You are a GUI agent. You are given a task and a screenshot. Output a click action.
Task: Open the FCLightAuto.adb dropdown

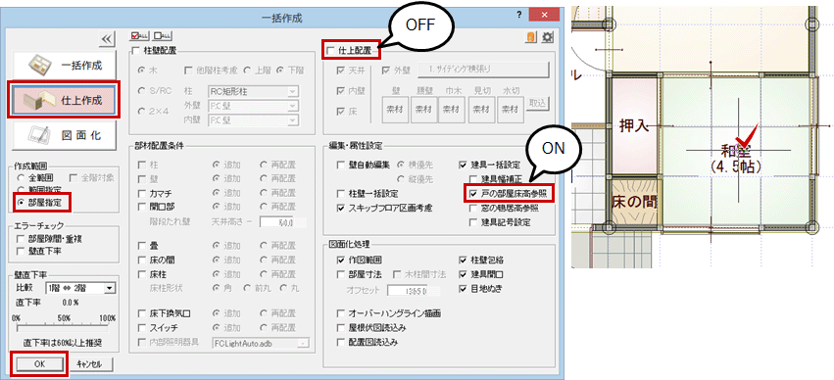pos(261,344)
